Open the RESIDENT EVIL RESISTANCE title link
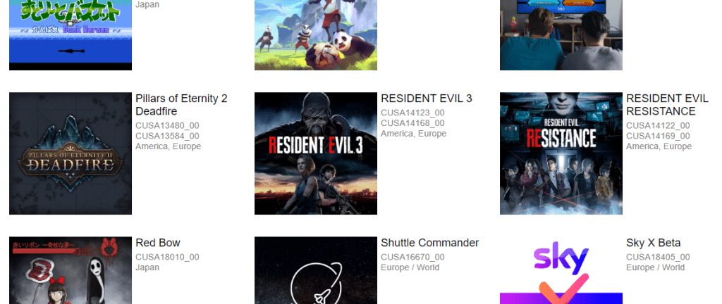 pyautogui.click(x=667, y=105)
